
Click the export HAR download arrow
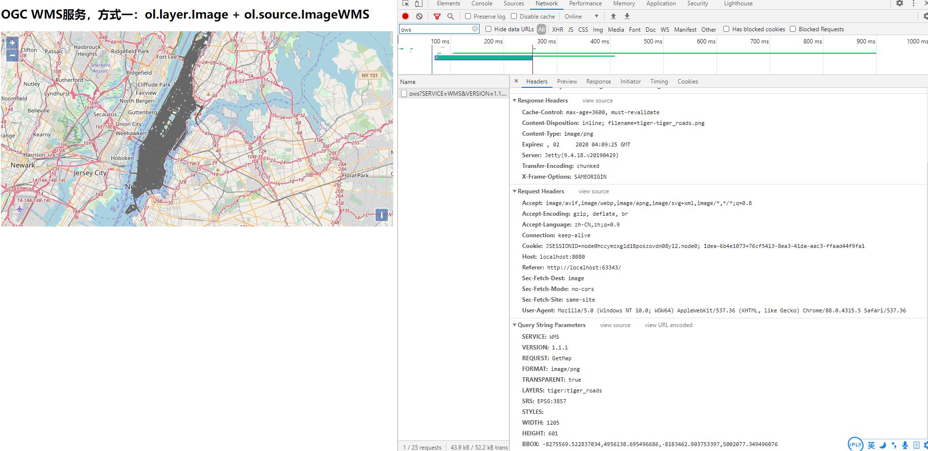point(627,17)
